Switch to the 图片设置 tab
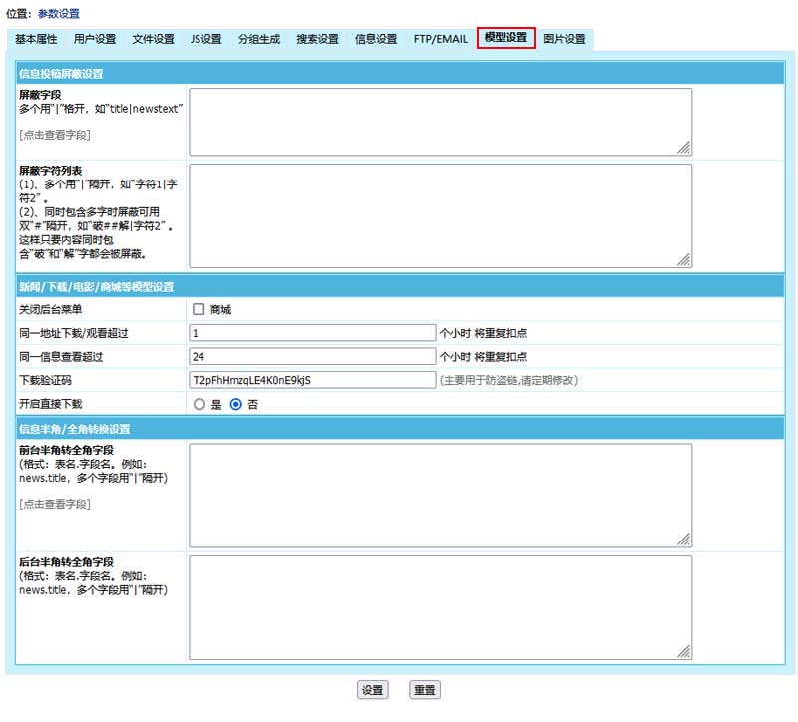The width and height of the screenshot is (798, 722). tap(564, 39)
